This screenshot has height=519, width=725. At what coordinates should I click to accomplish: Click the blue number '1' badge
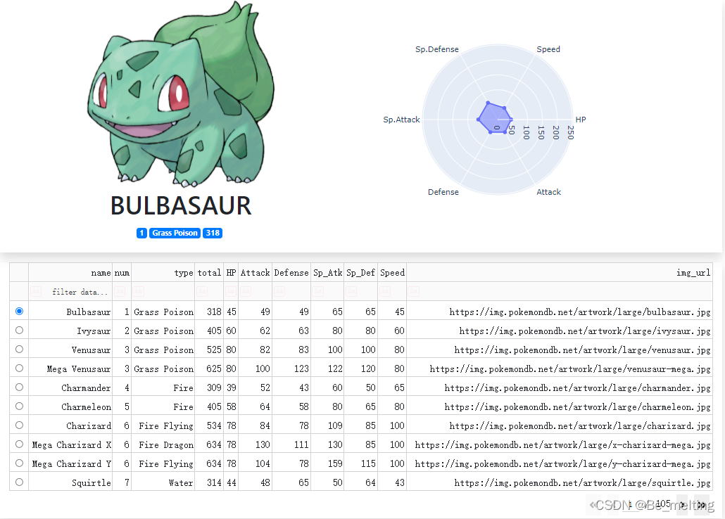click(141, 233)
